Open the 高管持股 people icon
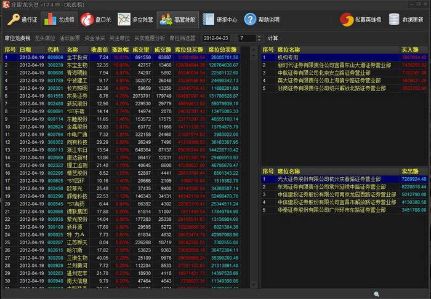Viewport: 431px width, 299px height. point(166,20)
